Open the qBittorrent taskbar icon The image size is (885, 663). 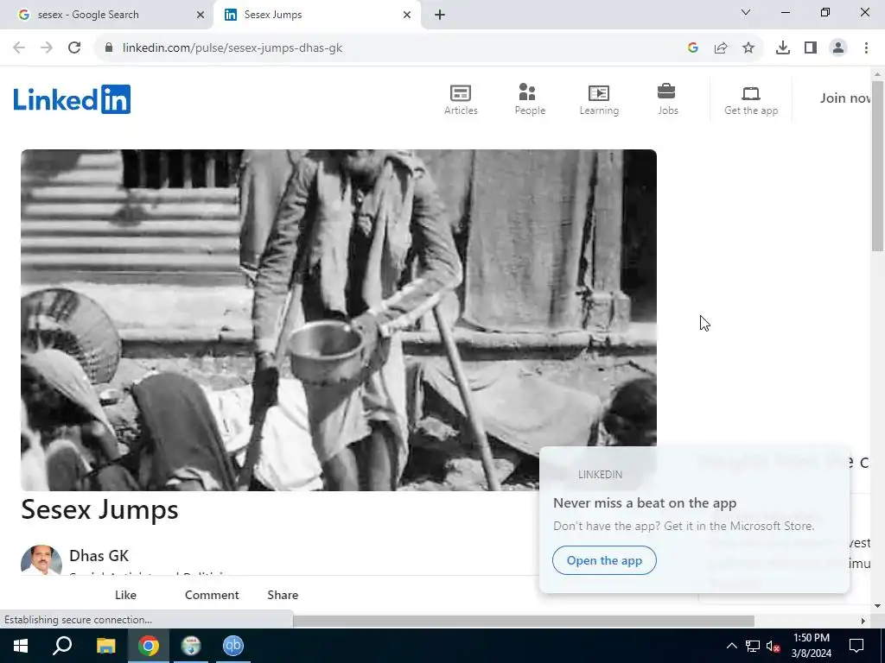(232, 646)
